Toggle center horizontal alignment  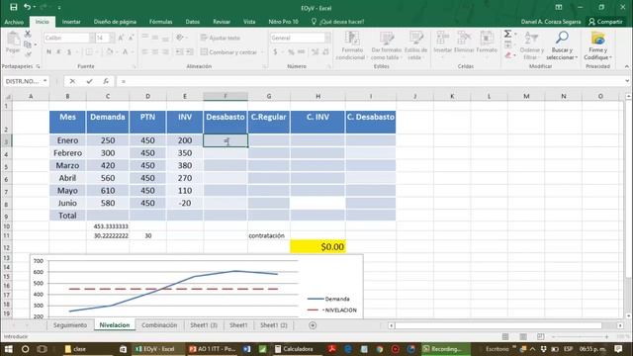pyautogui.click(x=155, y=52)
